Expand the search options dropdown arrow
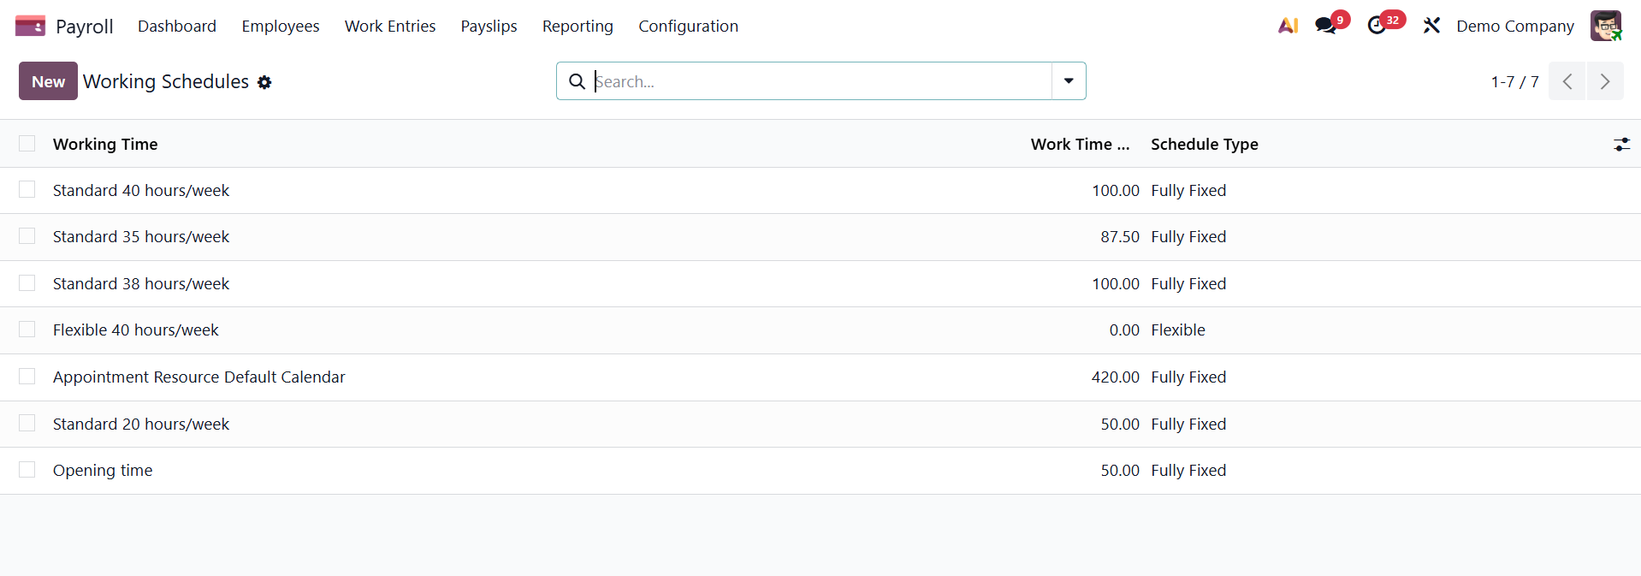Screen dimensions: 1641x576 coord(1069,81)
